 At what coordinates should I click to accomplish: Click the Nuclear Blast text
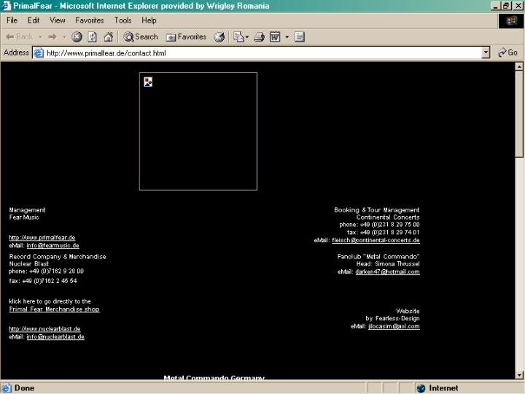coord(28,264)
